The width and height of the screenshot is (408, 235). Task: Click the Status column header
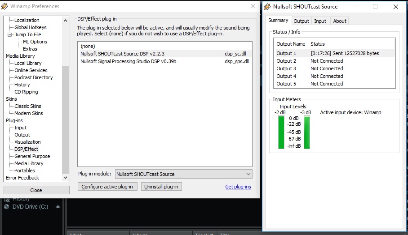click(351, 44)
